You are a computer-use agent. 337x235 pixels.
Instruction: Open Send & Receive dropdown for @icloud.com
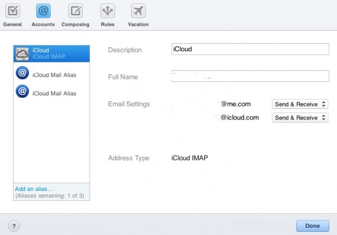(x=300, y=118)
